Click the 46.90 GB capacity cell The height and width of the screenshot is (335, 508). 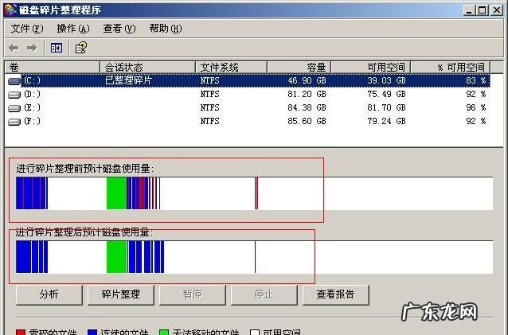pyautogui.click(x=307, y=80)
